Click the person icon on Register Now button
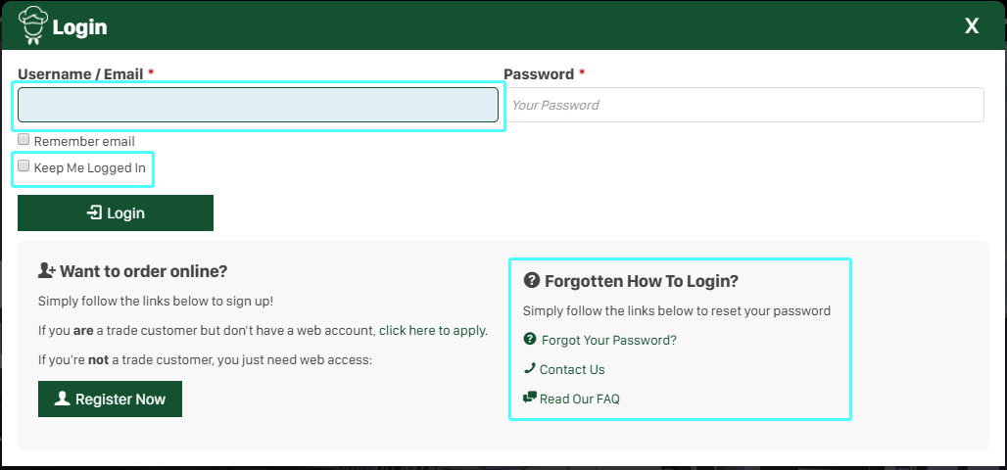1007x470 pixels. pos(63,399)
